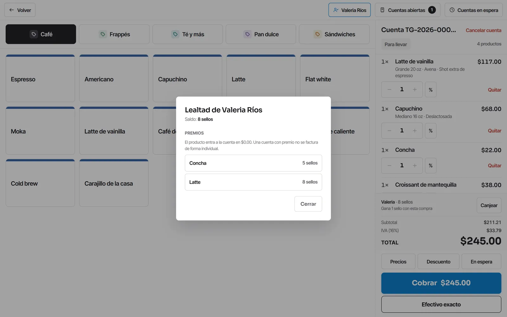Click the tag icon on the Pan dulce tab
Image resolution: width=507 pixels, height=317 pixels.
click(x=247, y=34)
